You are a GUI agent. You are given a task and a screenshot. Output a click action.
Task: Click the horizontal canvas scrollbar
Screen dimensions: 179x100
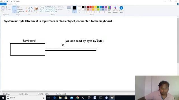(69, 91)
